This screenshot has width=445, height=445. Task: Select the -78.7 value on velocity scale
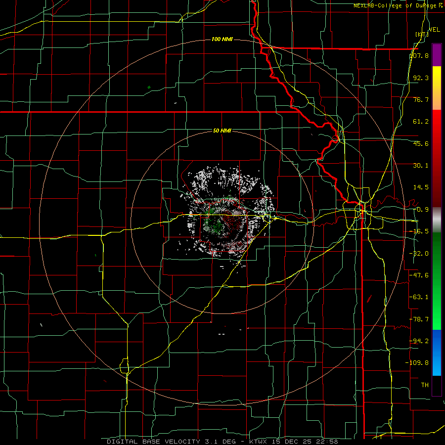[419, 319]
